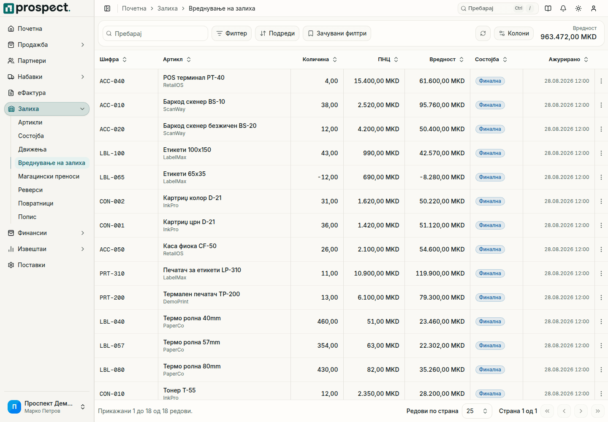
Task: Open the company switcher Проспект Дем...
Action: coord(47,407)
